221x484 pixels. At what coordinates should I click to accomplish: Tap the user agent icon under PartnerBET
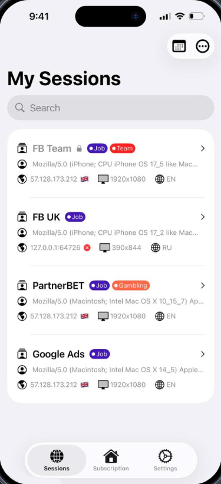coord(22,301)
